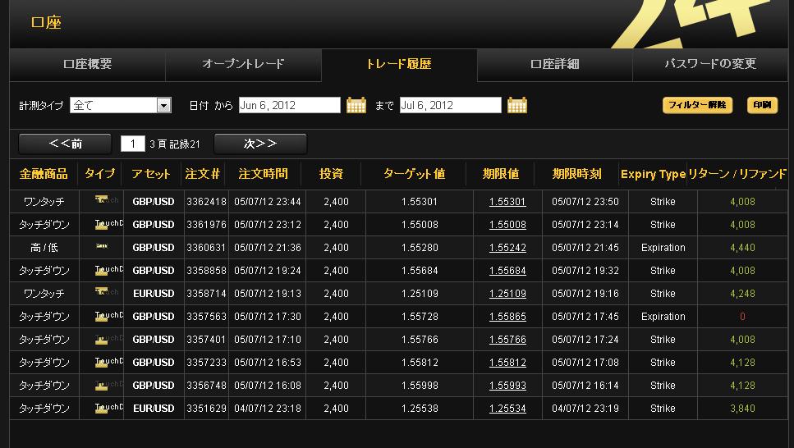Screen dimensions: 794x448
Task: Click the 注文# column header
Action: click(202, 174)
